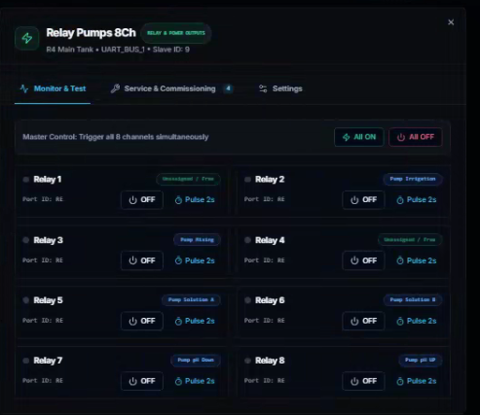Image resolution: width=480 pixels, height=415 pixels.
Task: Toggle the Relay 6 OFF switch
Action: pyautogui.click(x=363, y=321)
